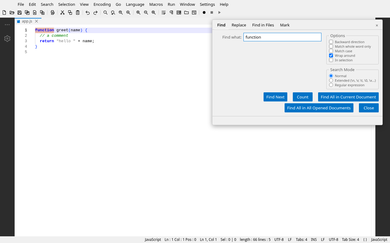The width and height of the screenshot is (390, 243).
Task: Switch to the Mark tab
Action: [x=285, y=25]
